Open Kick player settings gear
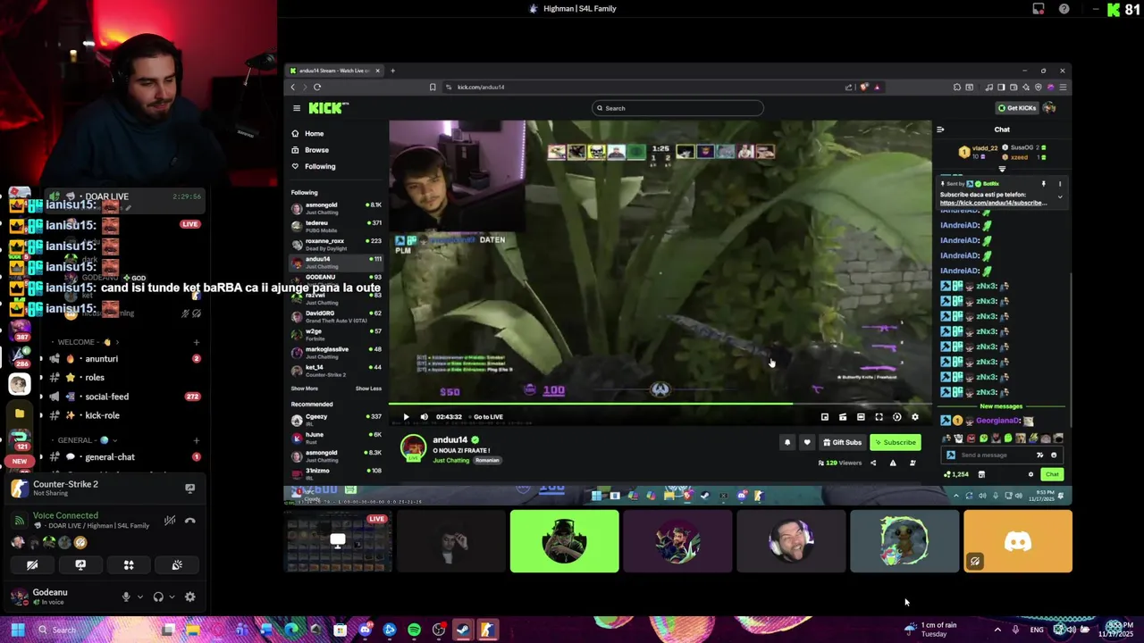The image size is (1144, 643). (x=914, y=417)
